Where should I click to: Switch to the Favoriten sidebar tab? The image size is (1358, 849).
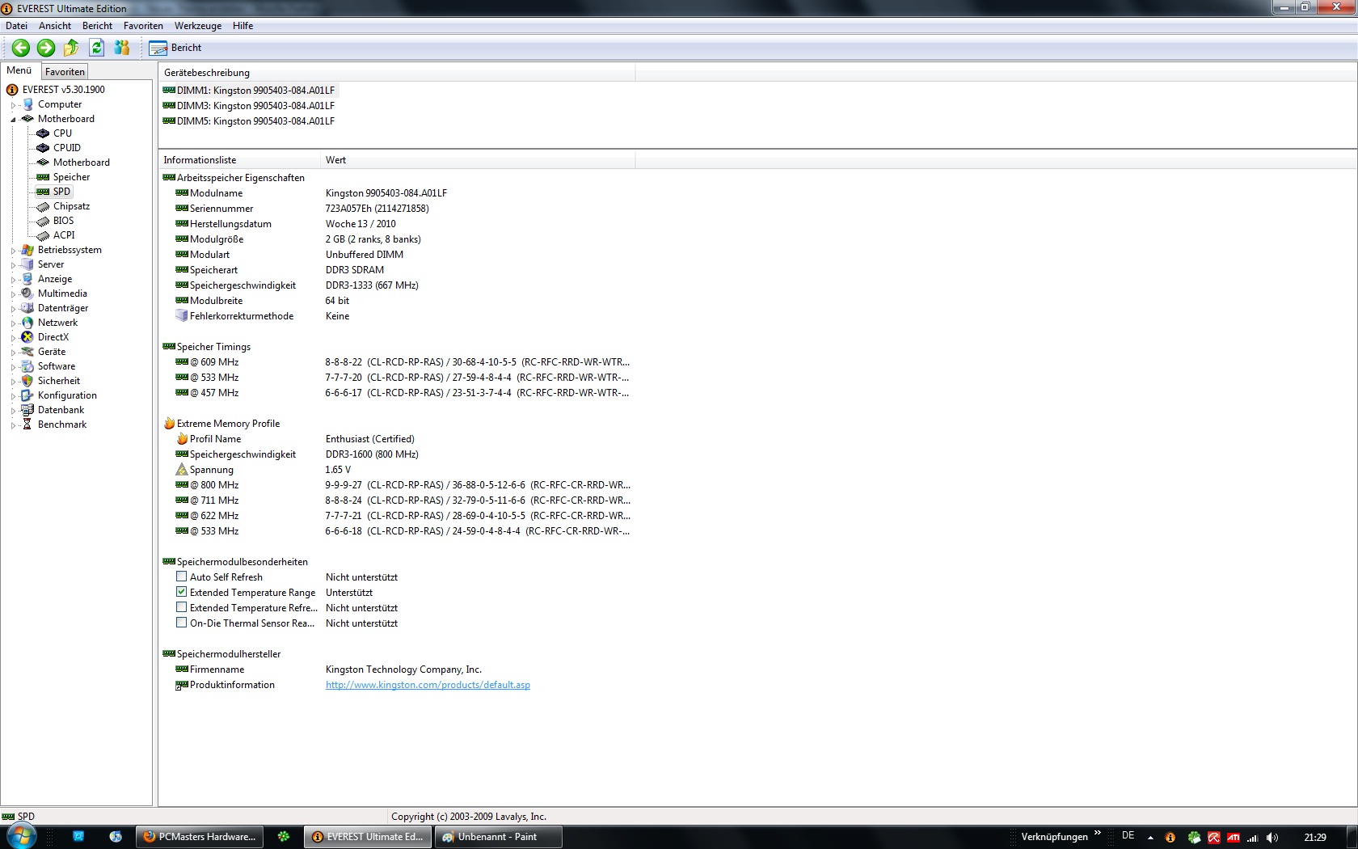65,72
